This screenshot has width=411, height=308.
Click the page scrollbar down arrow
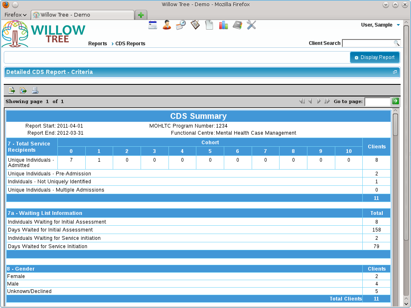click(x=406, y=304)
